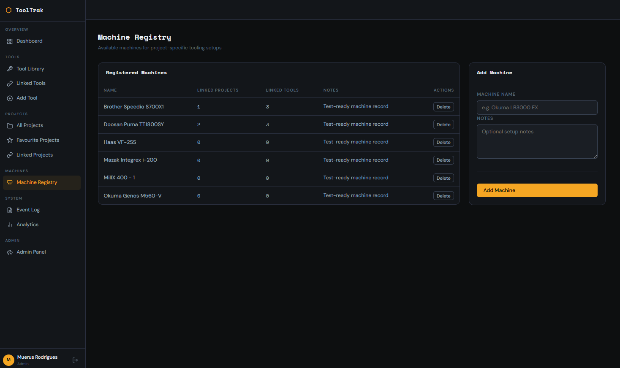Click the linked projects count for Doosan Puma
This screenshot has height=368, width=620.
point(199,124)
